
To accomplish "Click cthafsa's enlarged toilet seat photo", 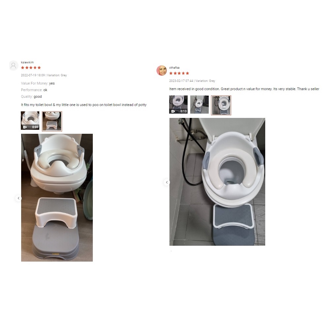I will (217, 182).
